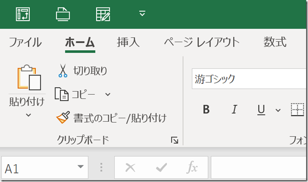
Task: Open the Name Box dropdown arrow
Action: [81, 167]
